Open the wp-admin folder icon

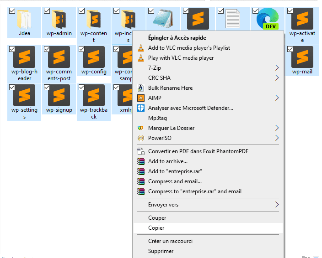click(59, 19)
